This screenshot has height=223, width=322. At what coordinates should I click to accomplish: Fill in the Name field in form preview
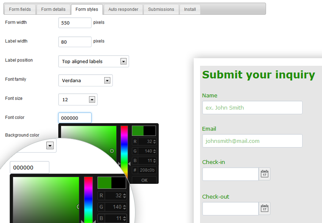pyautogui.click(x=252, y=107)
